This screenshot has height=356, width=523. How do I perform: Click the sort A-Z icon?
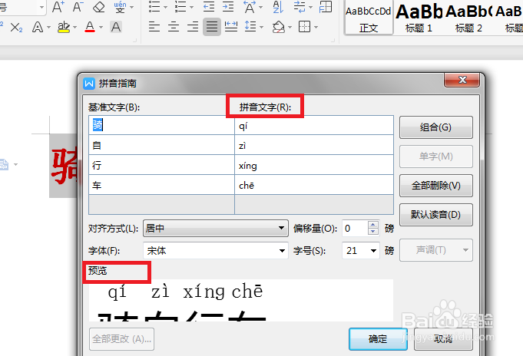278,7
